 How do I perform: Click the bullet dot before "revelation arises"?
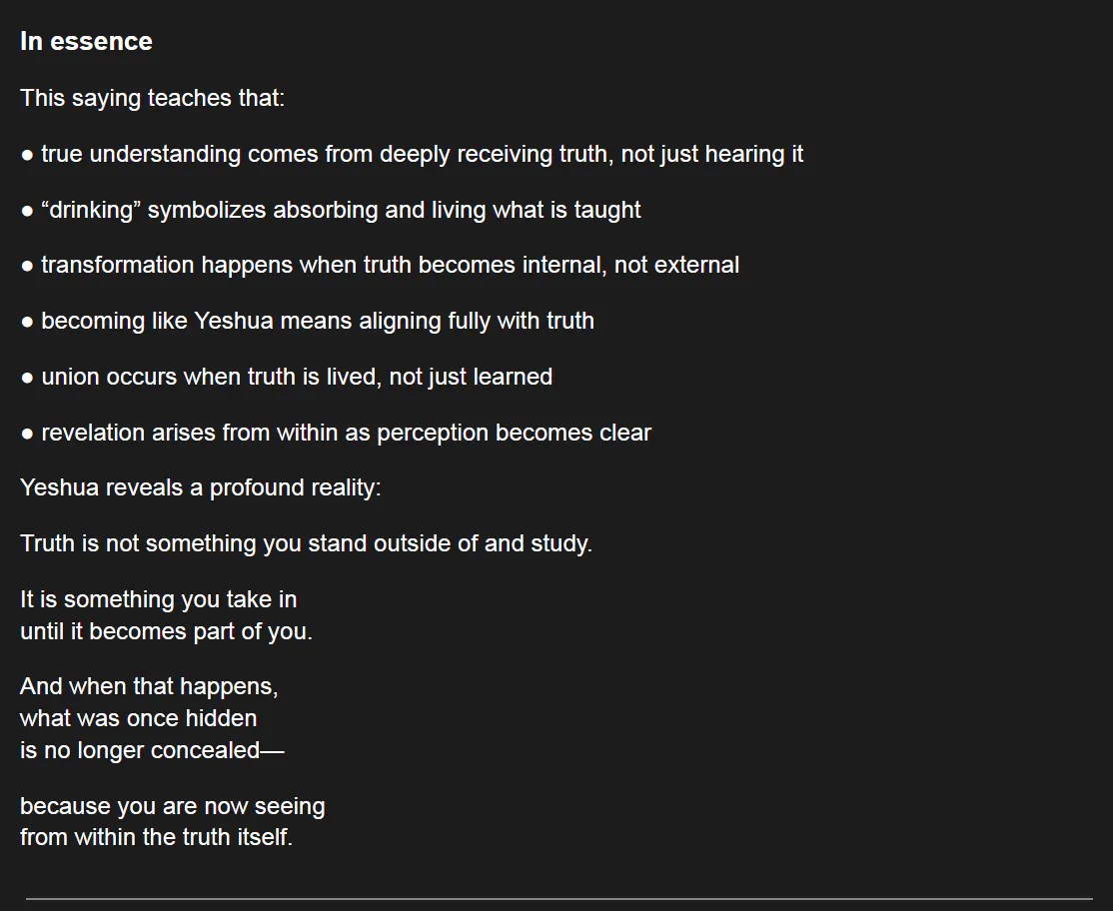coord(27,434)
